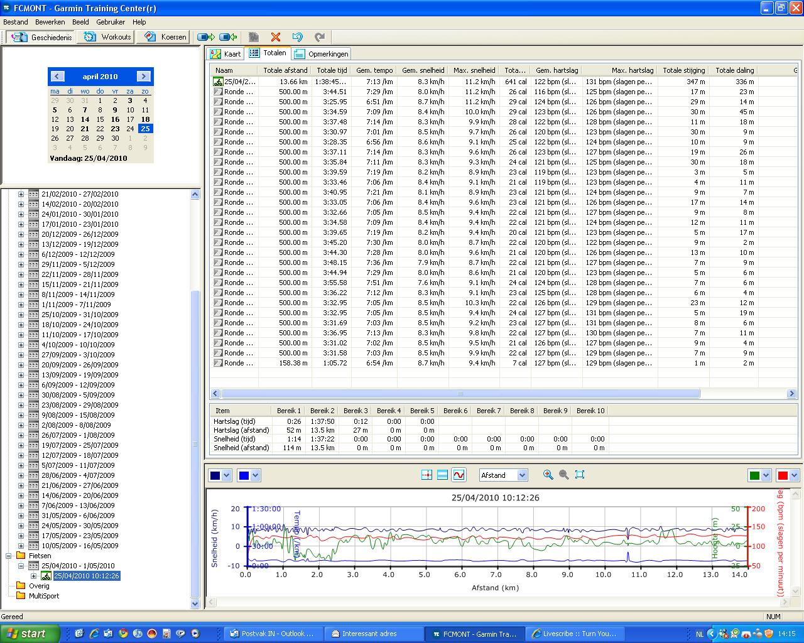Click the grey redo arrow icon
This screenshot has height=643, width=804.
(320, 37)
